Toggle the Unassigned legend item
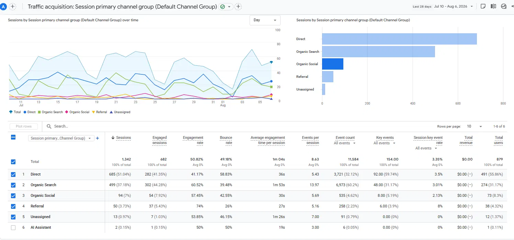Viewport: 514px width, 240px height. click(120, 112)
